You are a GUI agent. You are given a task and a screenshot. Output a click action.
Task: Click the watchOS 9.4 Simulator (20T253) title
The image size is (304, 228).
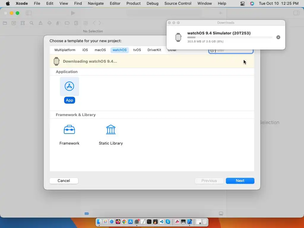coord(219,33)
